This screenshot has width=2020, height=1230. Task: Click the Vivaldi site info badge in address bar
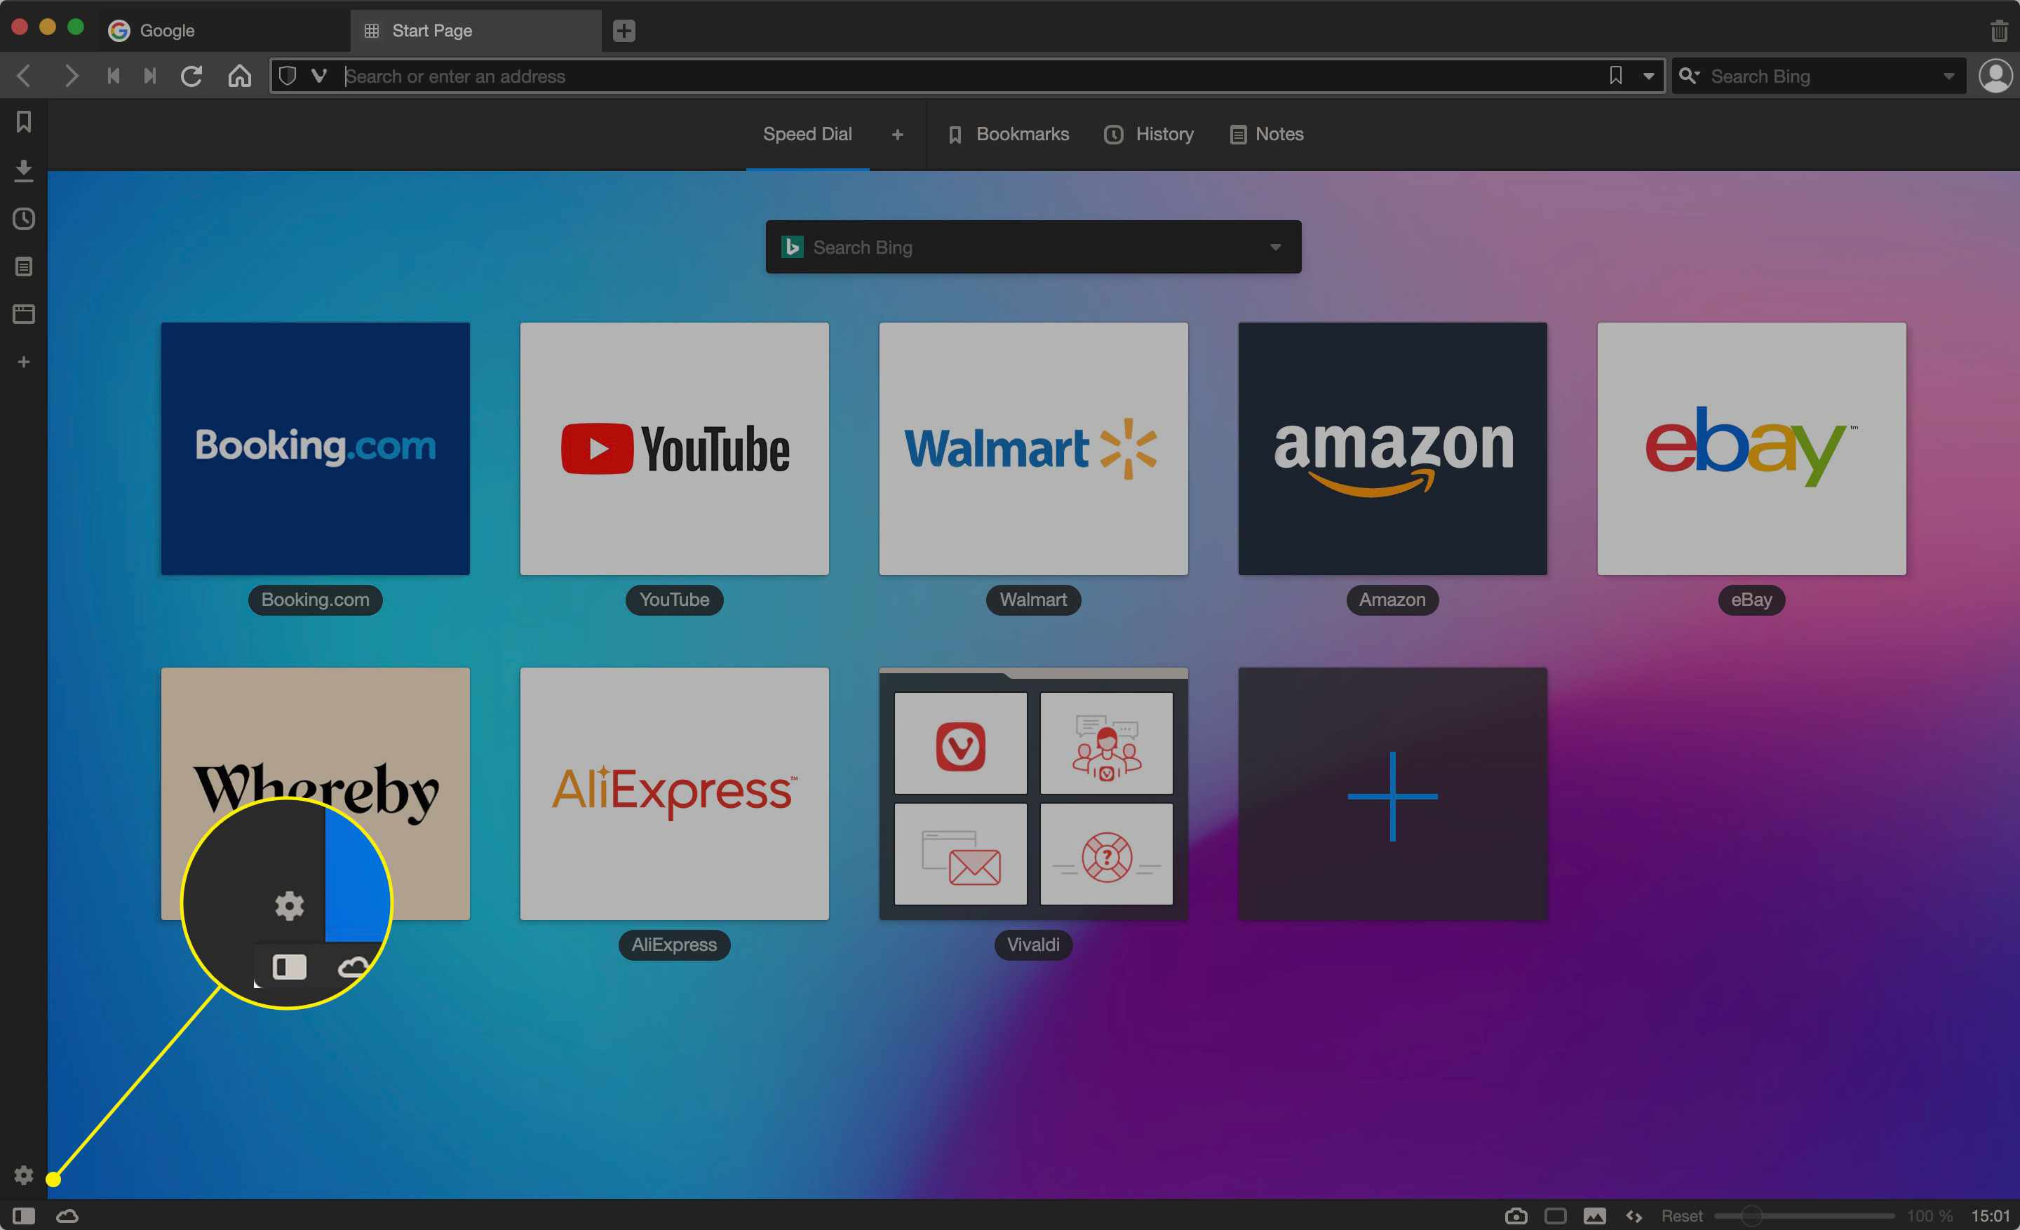coord(320,76)
